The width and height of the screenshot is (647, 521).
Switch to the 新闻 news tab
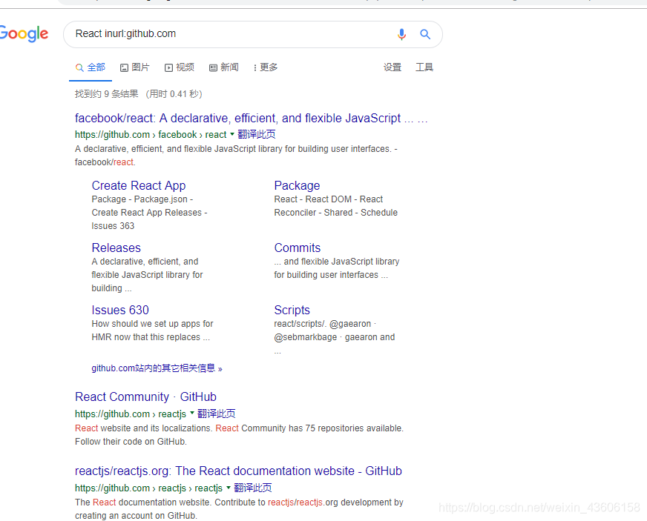[223, 67]
